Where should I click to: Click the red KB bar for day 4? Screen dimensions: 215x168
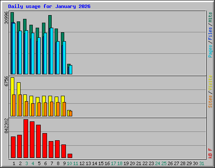[x=32, y=140]
